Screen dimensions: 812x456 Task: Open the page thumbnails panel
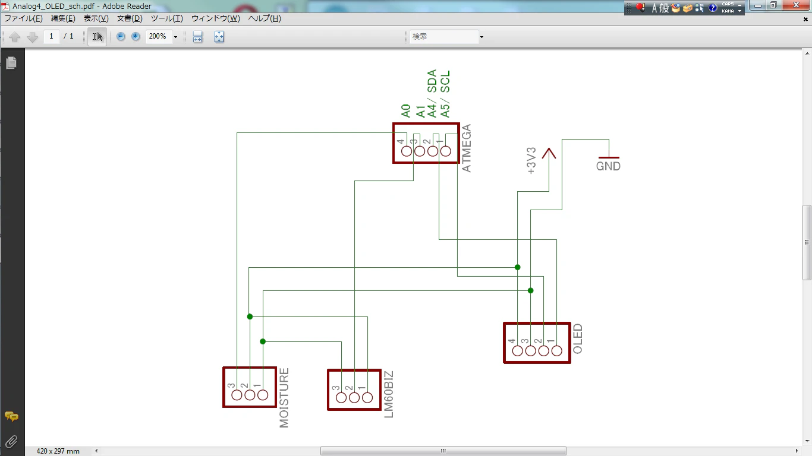tap(11, 62)
